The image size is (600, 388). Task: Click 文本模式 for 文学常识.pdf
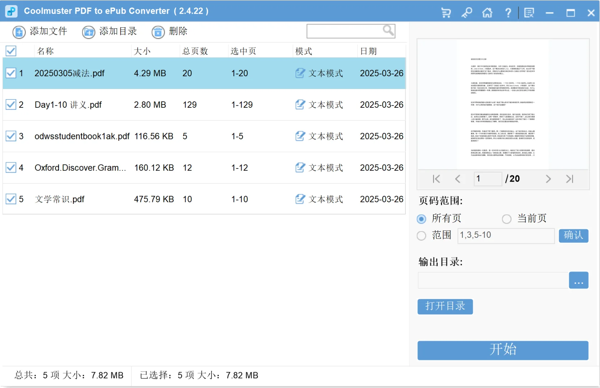coord(326,199)
